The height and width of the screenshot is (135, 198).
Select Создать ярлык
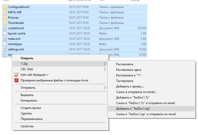(60, 108)
